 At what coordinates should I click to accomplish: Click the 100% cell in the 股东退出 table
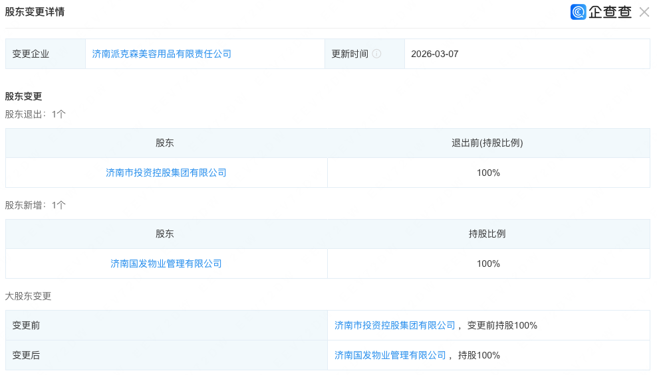pos(488,173)
